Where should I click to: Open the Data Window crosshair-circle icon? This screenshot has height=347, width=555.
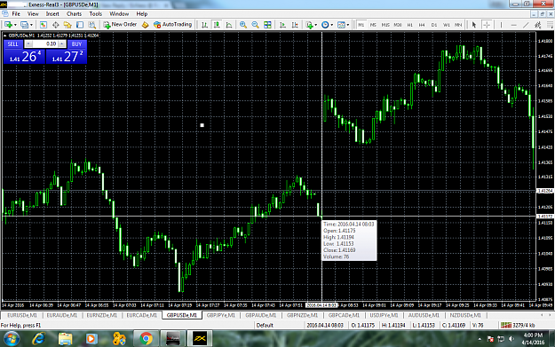56,25
